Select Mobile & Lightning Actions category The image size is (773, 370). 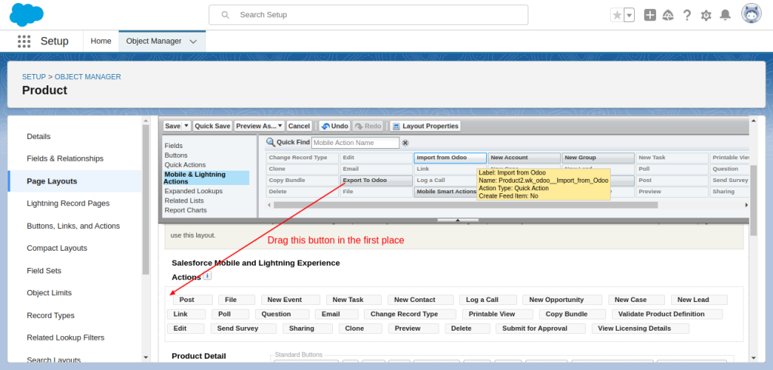point(206,177)
